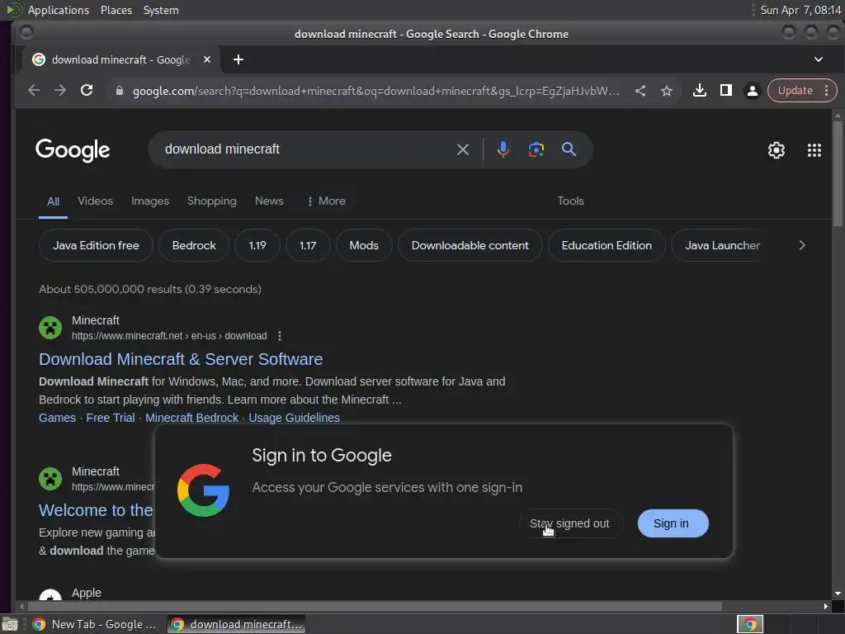Submit search with the magnifier icon
845x634 pixels.
[x=569, y=149]
